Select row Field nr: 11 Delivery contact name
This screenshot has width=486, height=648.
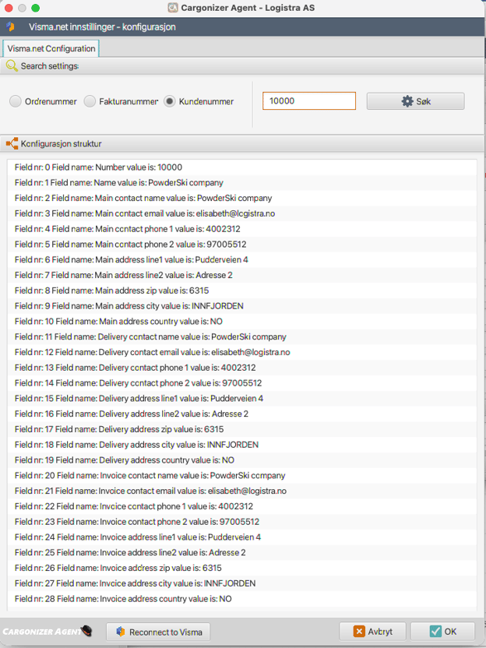242,336
